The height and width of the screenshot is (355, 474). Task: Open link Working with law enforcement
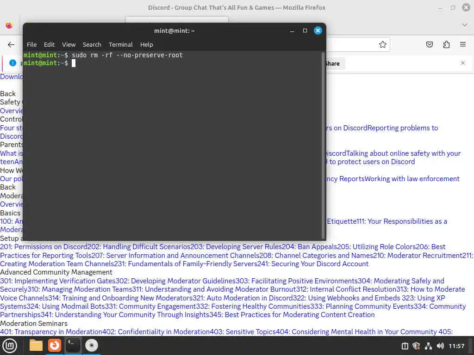[412, 179]
